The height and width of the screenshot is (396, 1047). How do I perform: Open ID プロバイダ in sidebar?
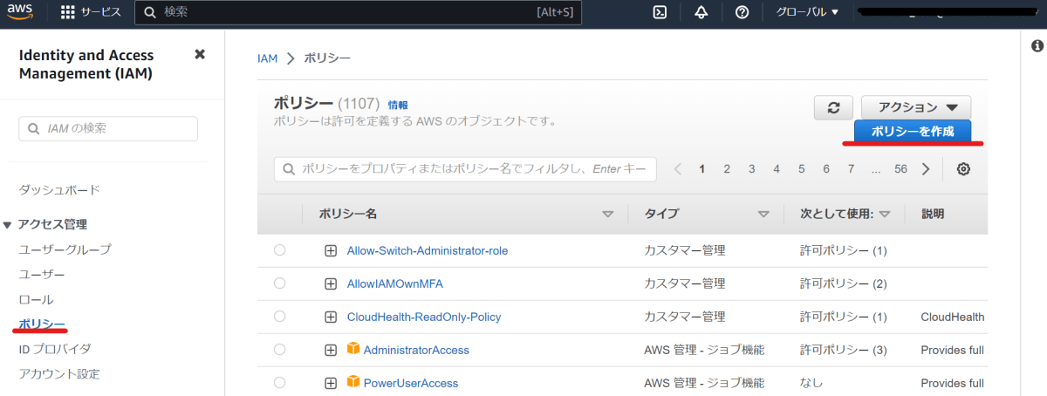pos(55,349)
